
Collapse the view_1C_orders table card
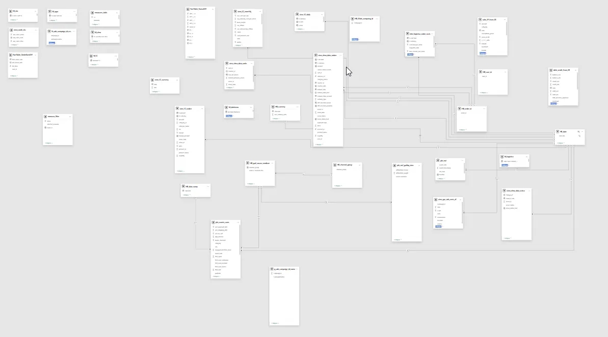[x=181, y=171]
